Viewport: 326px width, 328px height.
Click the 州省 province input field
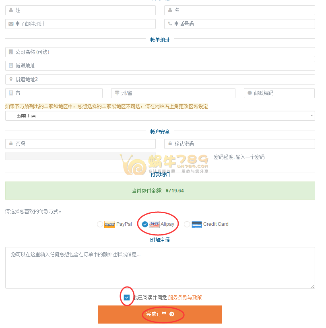173,93
